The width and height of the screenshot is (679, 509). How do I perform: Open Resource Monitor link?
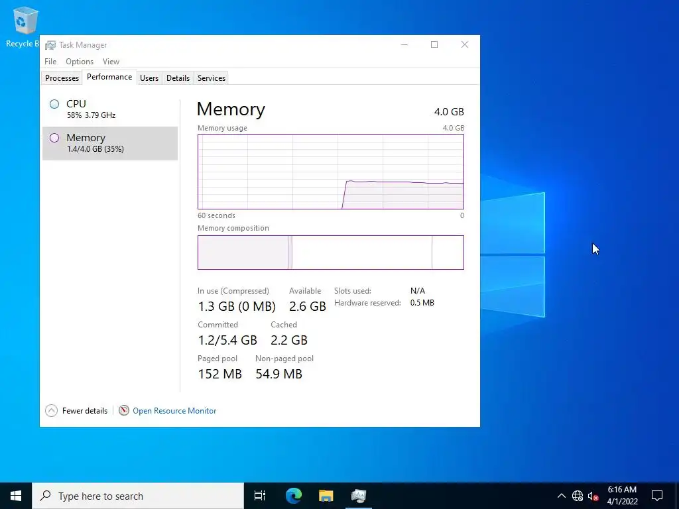[x=174, y=411]
